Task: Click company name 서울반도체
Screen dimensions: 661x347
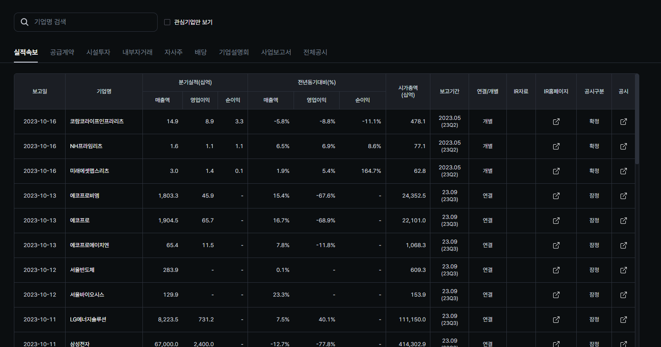Action: click(x=82, y=270)
